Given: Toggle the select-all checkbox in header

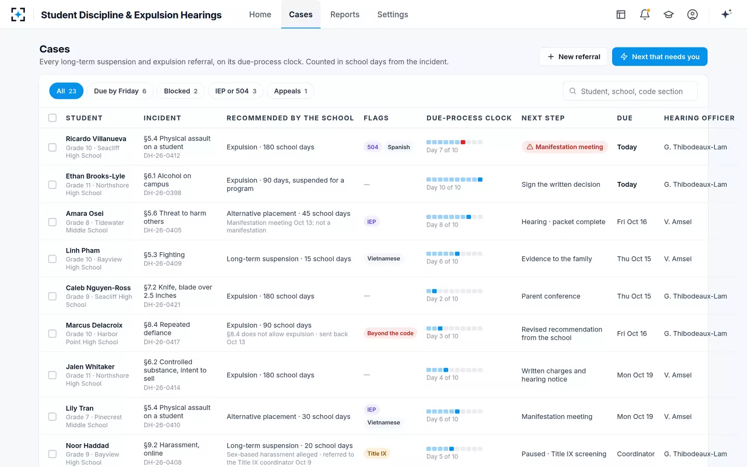Looking at the screenshot, I should coord(52,118).
